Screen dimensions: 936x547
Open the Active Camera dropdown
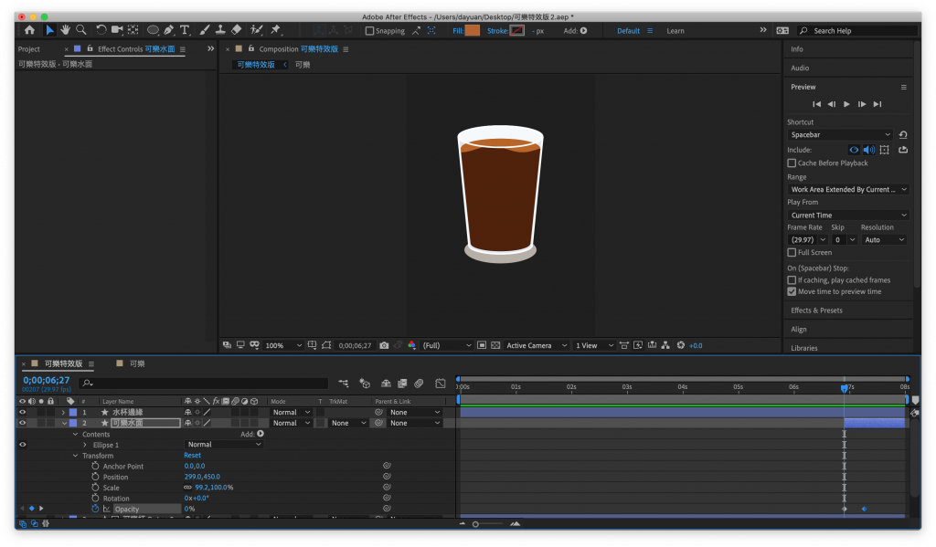click(537, 345)
